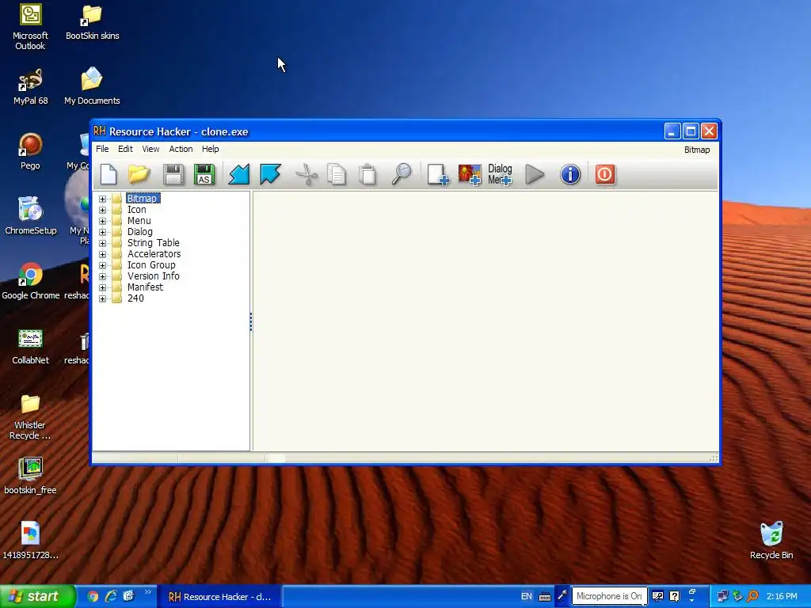811x608 pixels.
Task: Paste with the clipboard toolbar icon
Action: coord(367,174)
